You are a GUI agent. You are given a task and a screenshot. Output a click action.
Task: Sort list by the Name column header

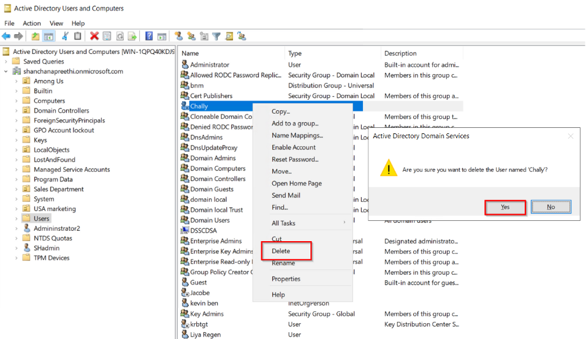[x=231, y=53]
